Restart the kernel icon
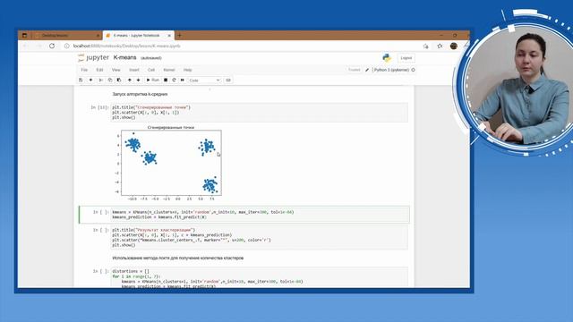 [x=174, y=80]
